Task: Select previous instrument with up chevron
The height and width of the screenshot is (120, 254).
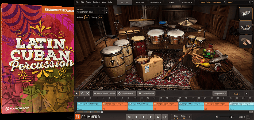Action: [106, 9]
